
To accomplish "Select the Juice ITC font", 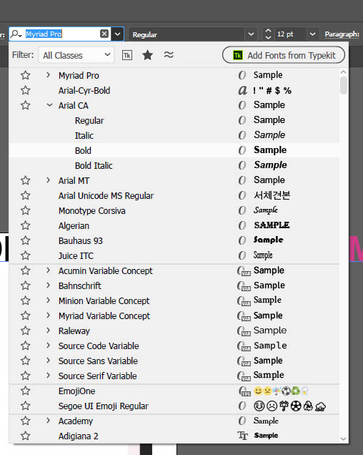I will tap(76, 255).
